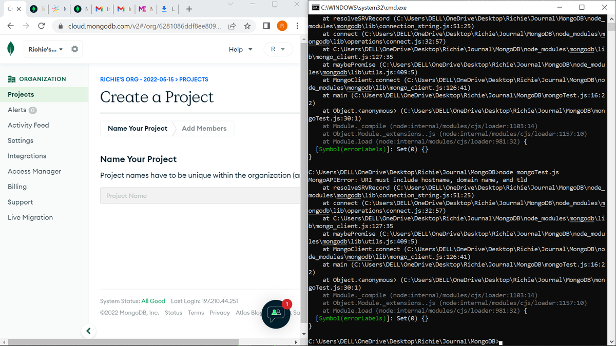This screenshot has height=346, width=616.
Task: Open the R user account dropdown
Action: click(278, 49)
